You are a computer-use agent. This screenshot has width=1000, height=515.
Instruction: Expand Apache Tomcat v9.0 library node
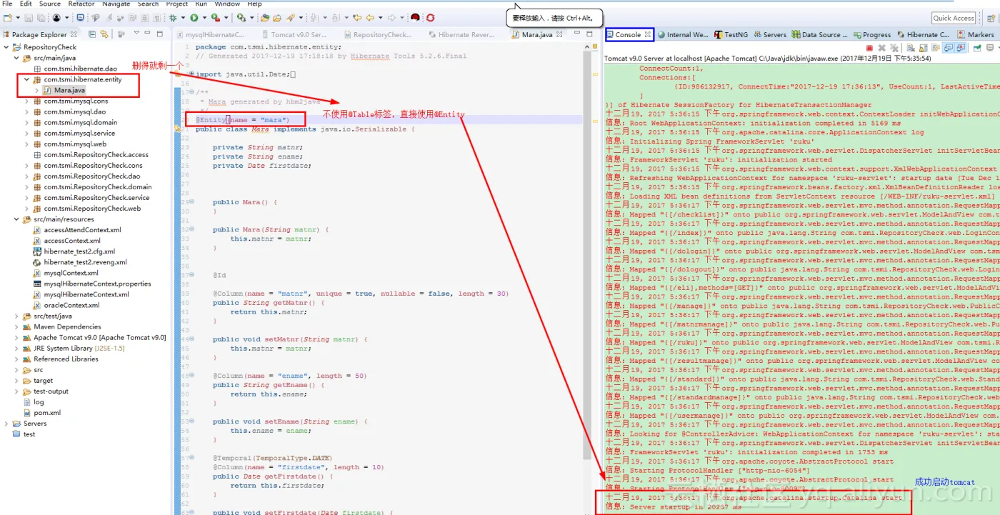[x=16, y=337]
